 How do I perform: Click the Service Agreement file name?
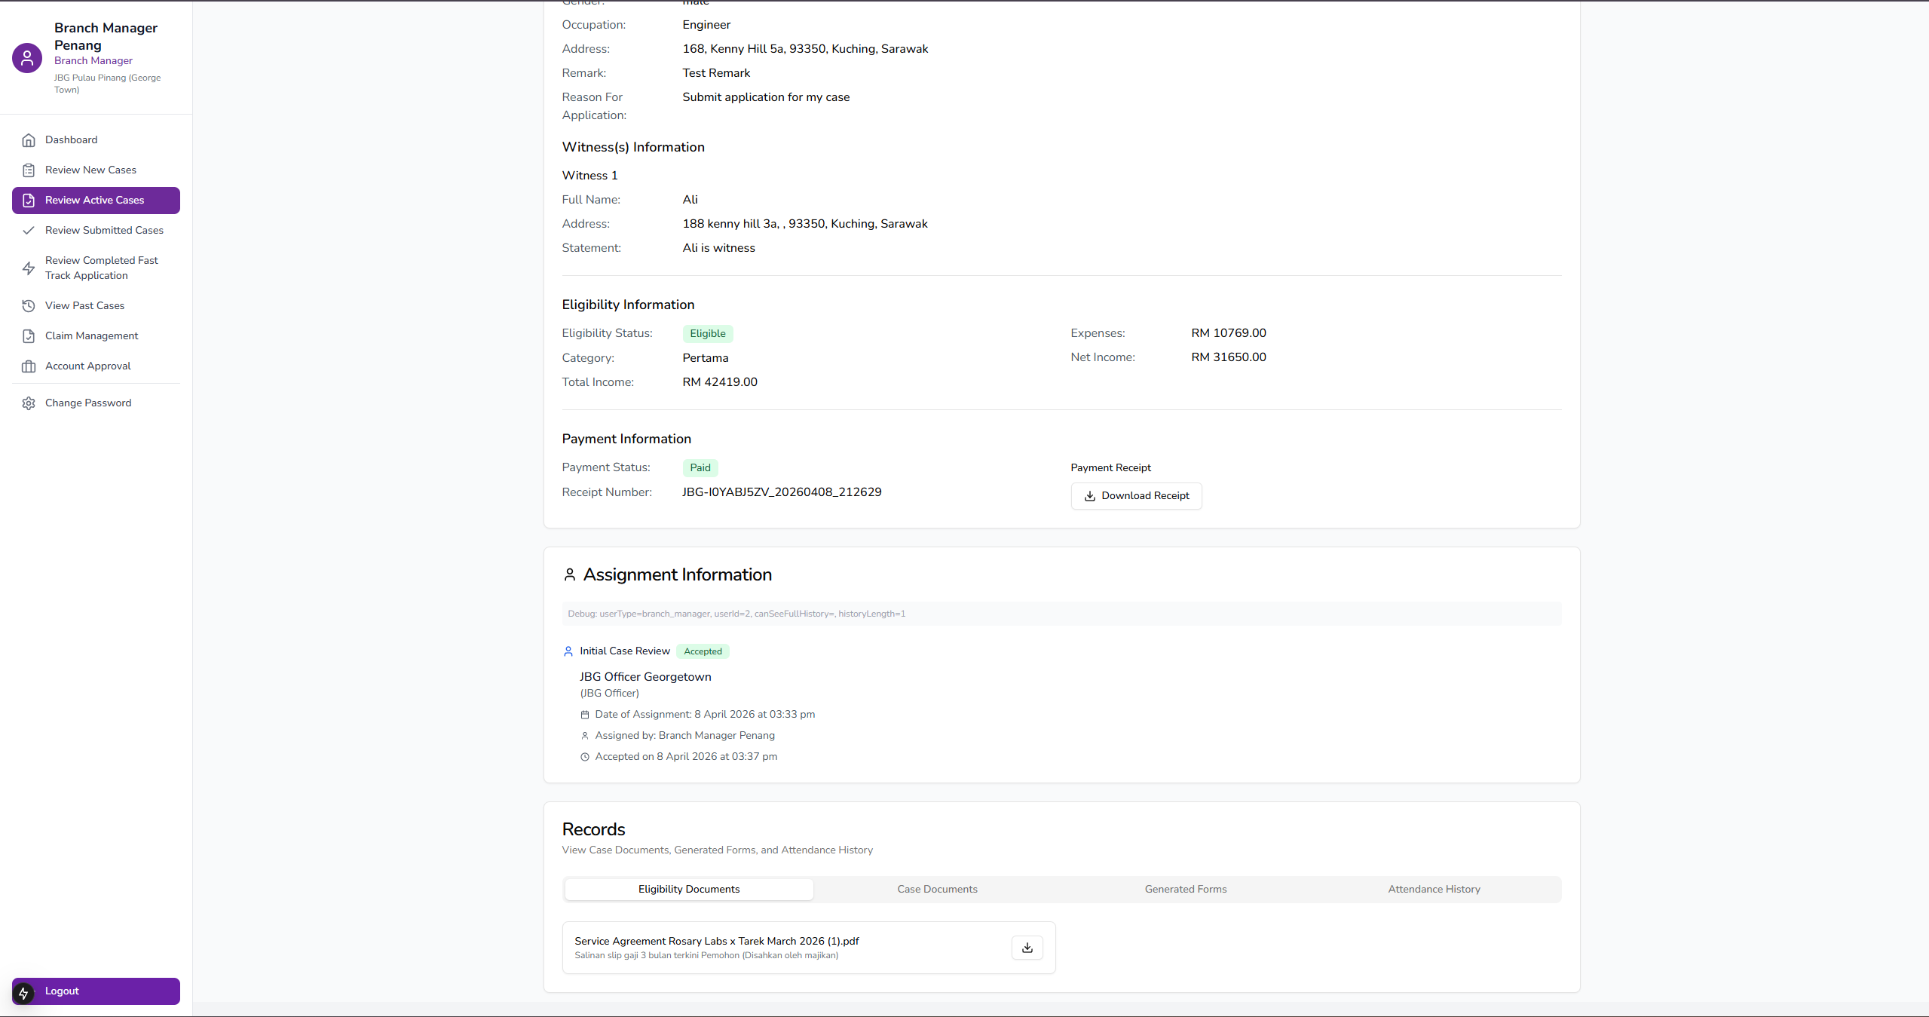tap(716, 941)
